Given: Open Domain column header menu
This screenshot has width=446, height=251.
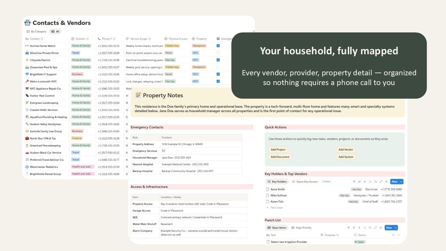Looking at the screenshot, I should pyautogui.click(x=80, y=39).
